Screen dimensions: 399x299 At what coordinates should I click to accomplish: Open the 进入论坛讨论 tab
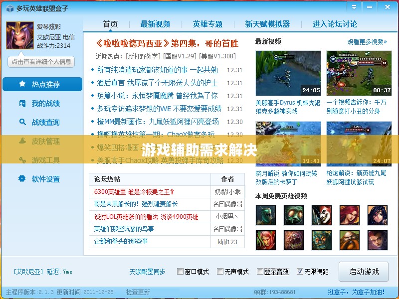[x=335, y=24]
